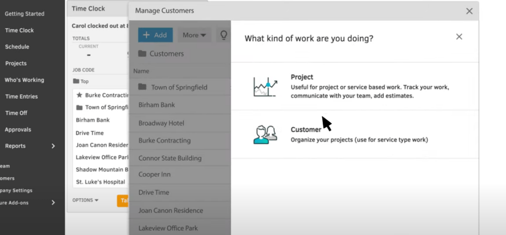Close the Manage Customers window
Viewport: 506px width, 235px height.
[x=469, y=11]
